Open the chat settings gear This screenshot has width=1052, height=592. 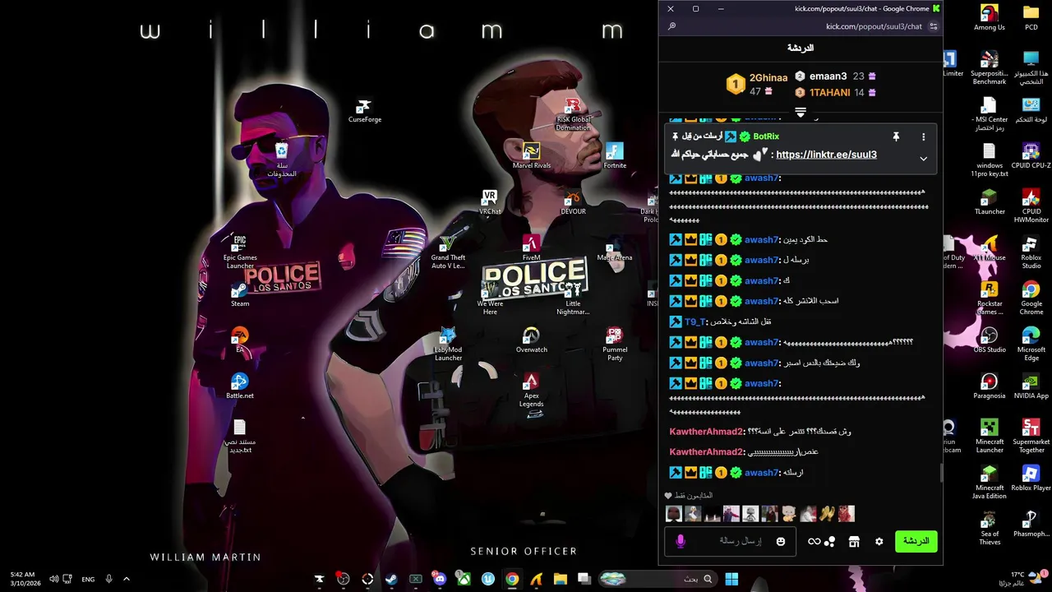(x=879, y=541)
